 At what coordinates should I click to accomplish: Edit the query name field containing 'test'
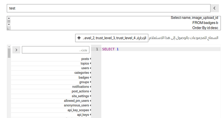[109, 8]
